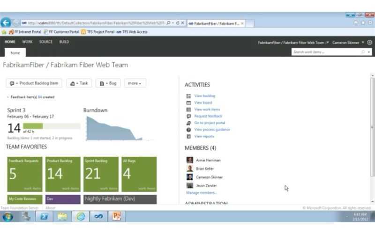This screenshot has height=234, width=375.
Task: Open the purple Dev tile
Action: 63,199
